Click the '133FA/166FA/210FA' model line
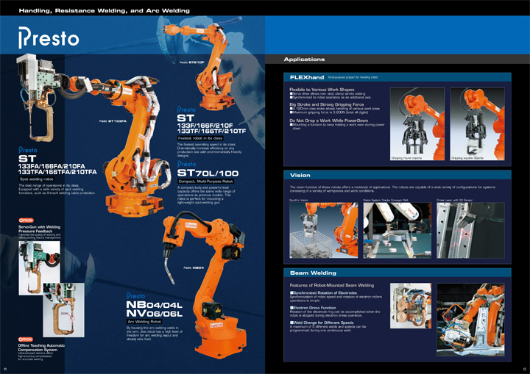 click(x=52, y=166)
